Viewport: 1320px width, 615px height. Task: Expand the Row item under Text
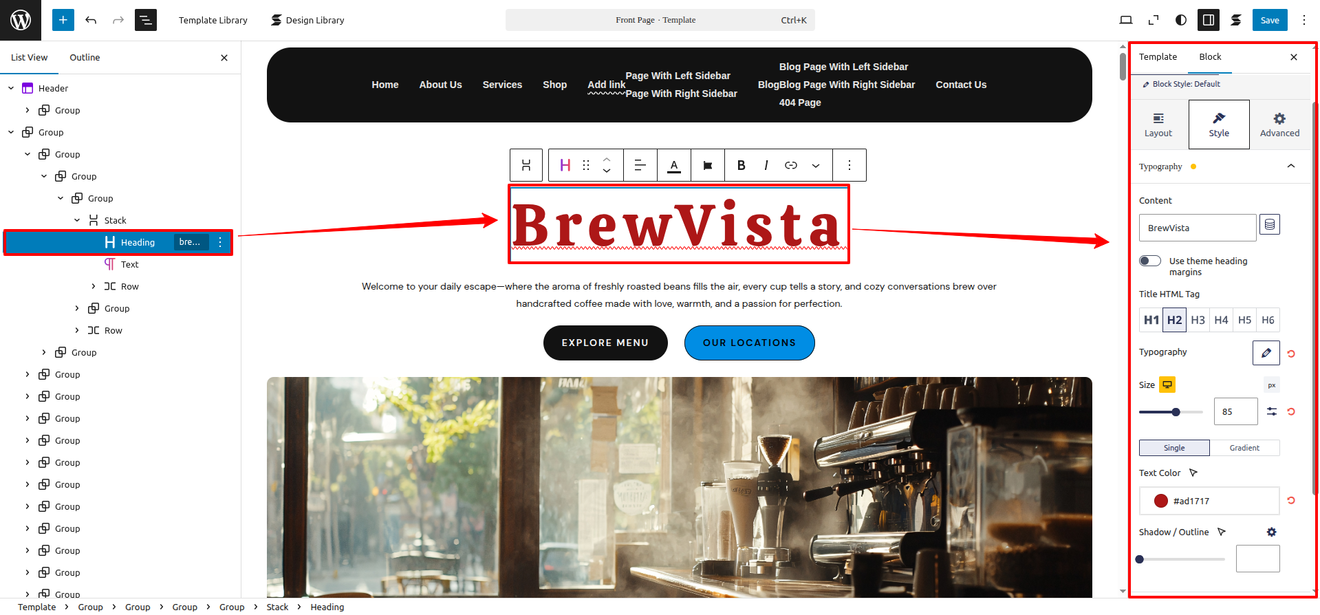tap(94, 286)
